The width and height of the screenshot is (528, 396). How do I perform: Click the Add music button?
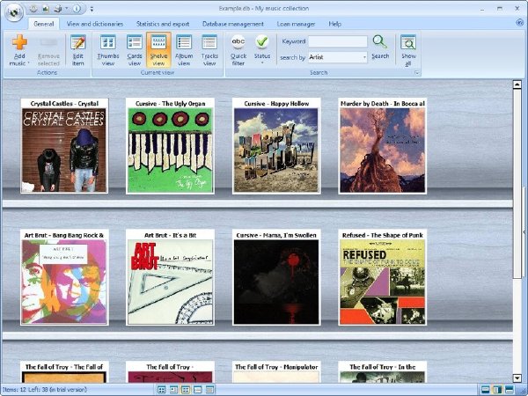click(19, 50)
